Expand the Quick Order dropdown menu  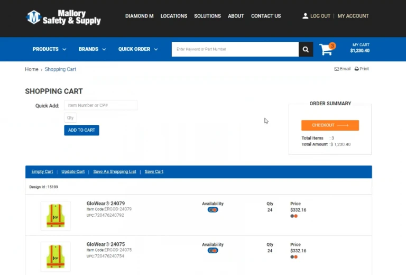click(138, 49)
